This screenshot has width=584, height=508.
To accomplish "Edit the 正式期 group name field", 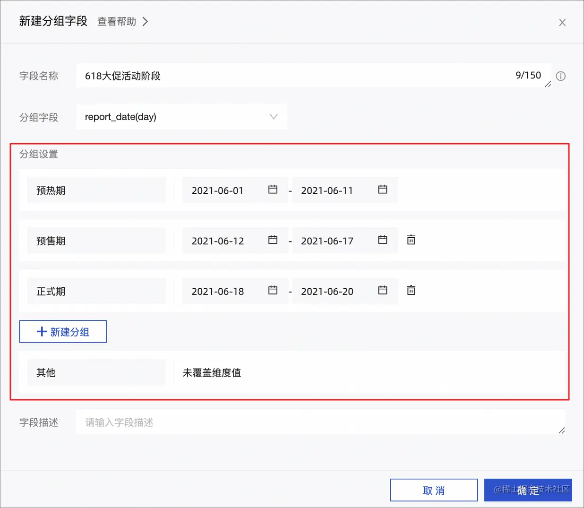I will tap(96, 291).
